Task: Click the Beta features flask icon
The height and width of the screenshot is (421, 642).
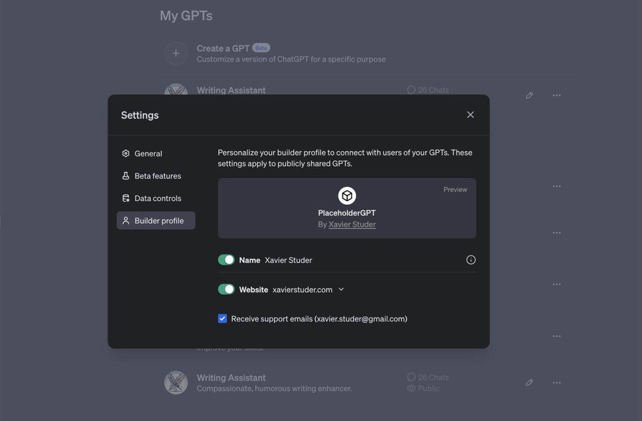Action: coord(126,176)
